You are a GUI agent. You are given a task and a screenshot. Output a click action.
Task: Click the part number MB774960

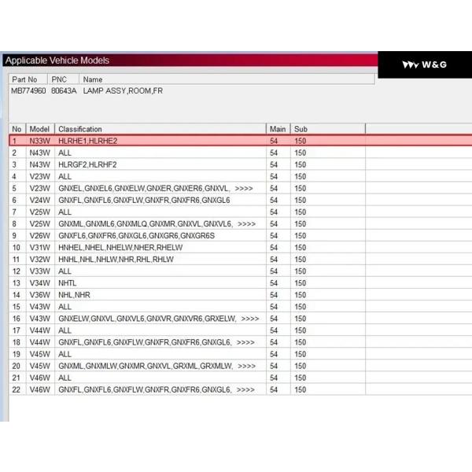28,91
